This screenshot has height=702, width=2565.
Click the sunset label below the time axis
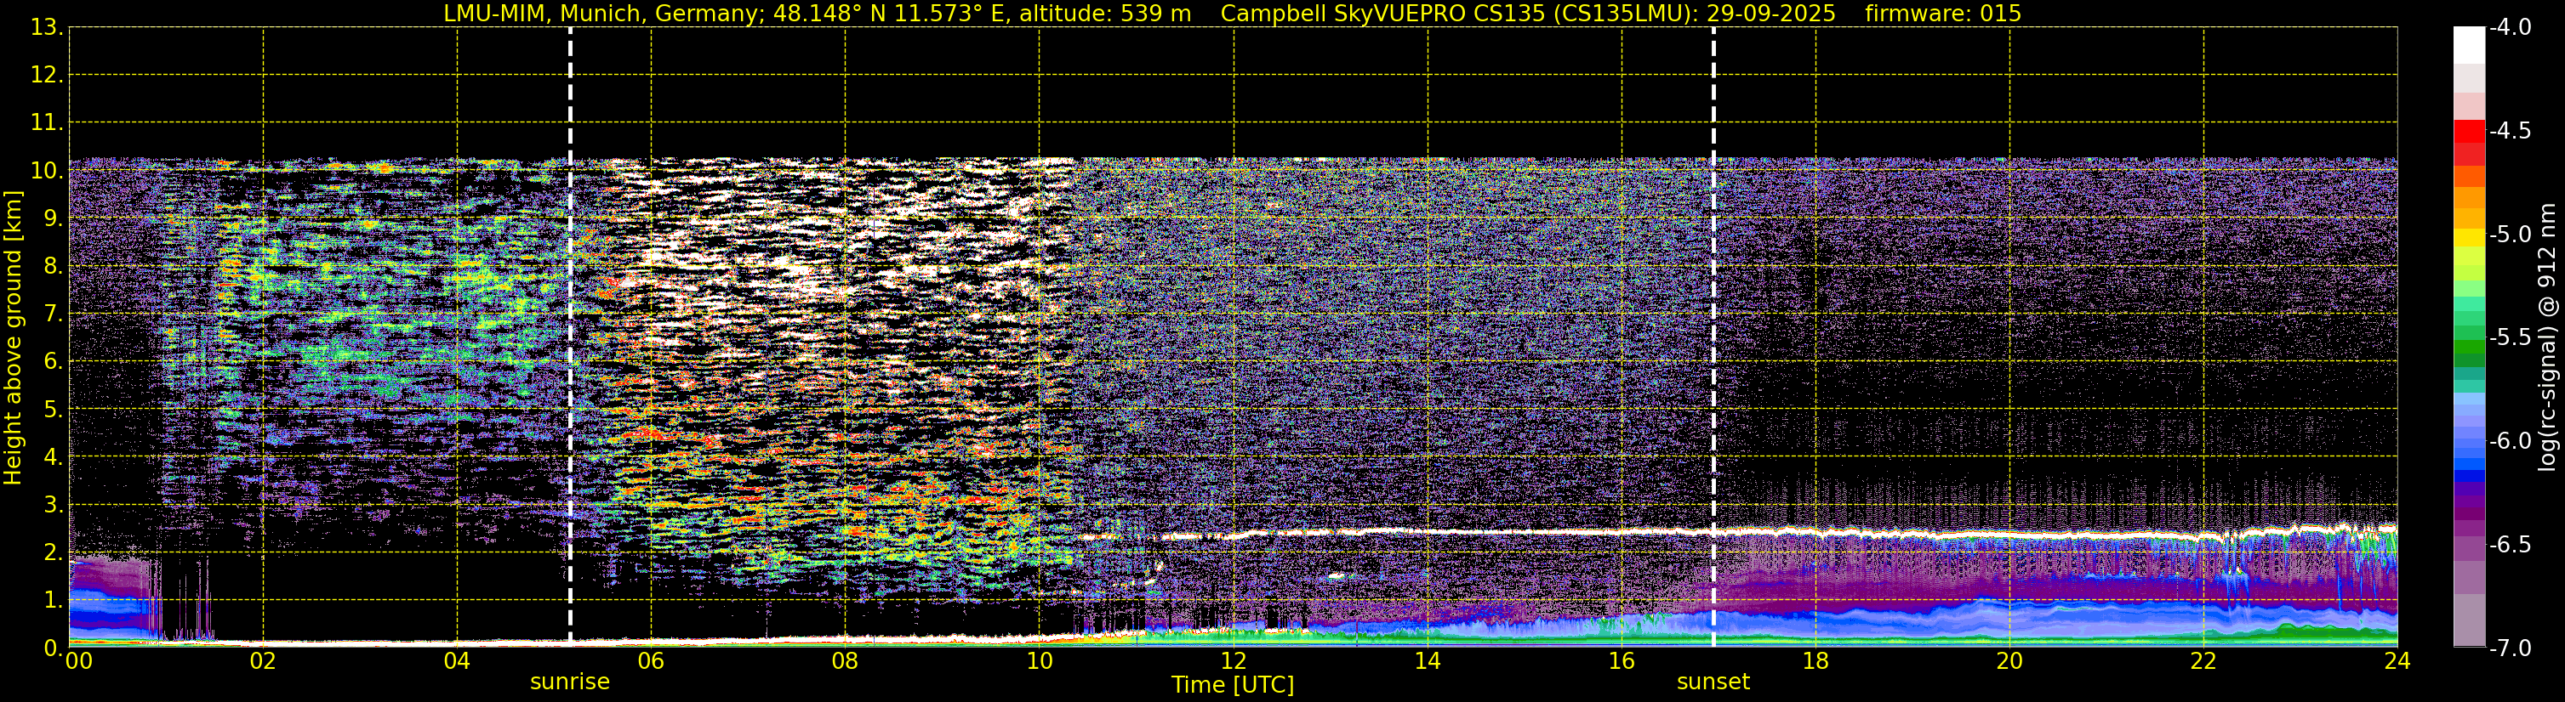click(1713, 682)
